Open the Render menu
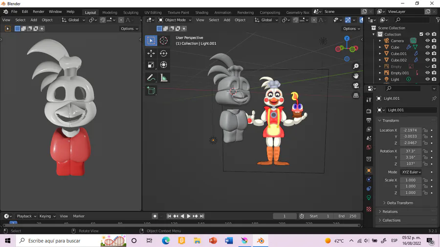This screenshot has height=247, width=440. pos(39,12)
